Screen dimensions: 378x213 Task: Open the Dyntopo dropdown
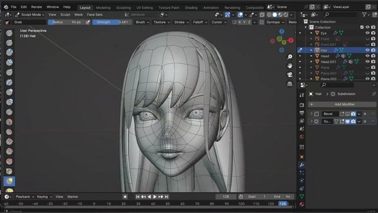pos(275,22)
